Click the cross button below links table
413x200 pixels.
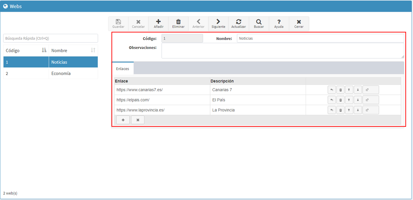coord(138,120)
